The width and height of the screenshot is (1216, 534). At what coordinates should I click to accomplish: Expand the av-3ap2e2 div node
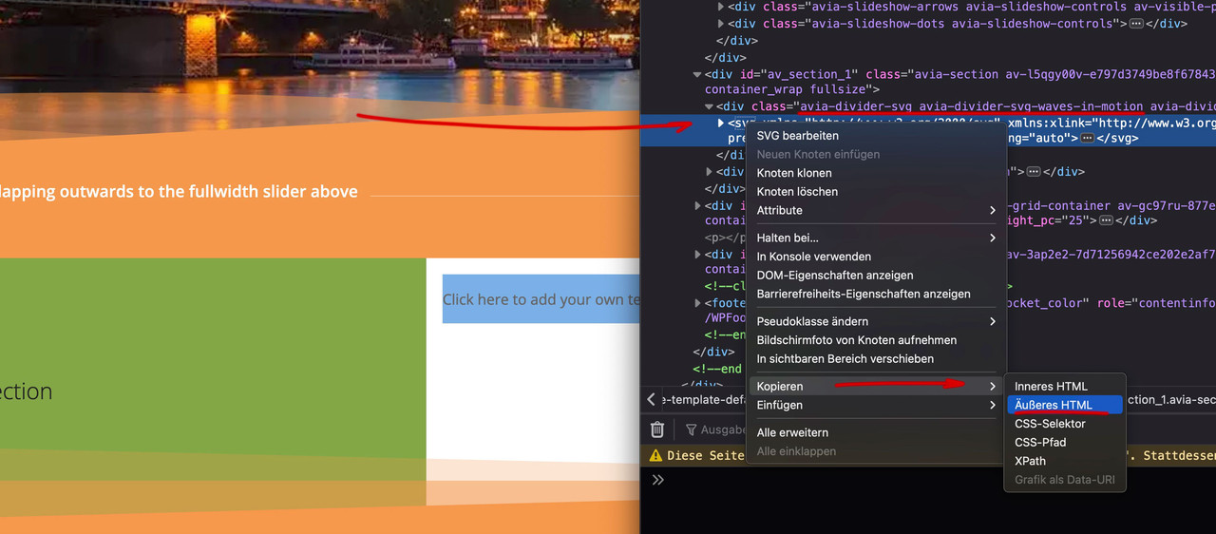[x=697, y=255]
